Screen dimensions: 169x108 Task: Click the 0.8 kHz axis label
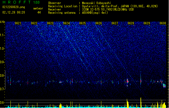pos(2,76)
